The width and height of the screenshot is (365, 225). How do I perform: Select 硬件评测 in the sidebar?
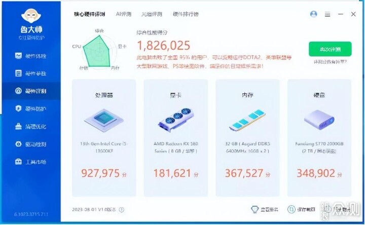coord(31,91)
